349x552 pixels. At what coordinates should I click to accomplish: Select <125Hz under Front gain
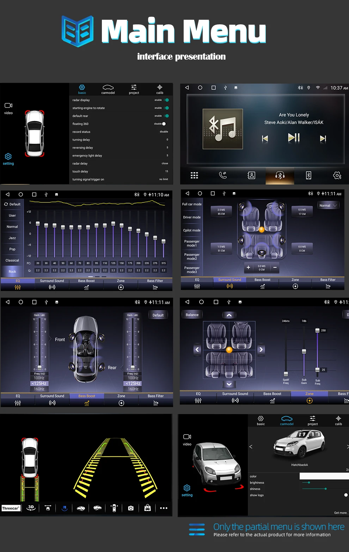(x=39, y=383)
